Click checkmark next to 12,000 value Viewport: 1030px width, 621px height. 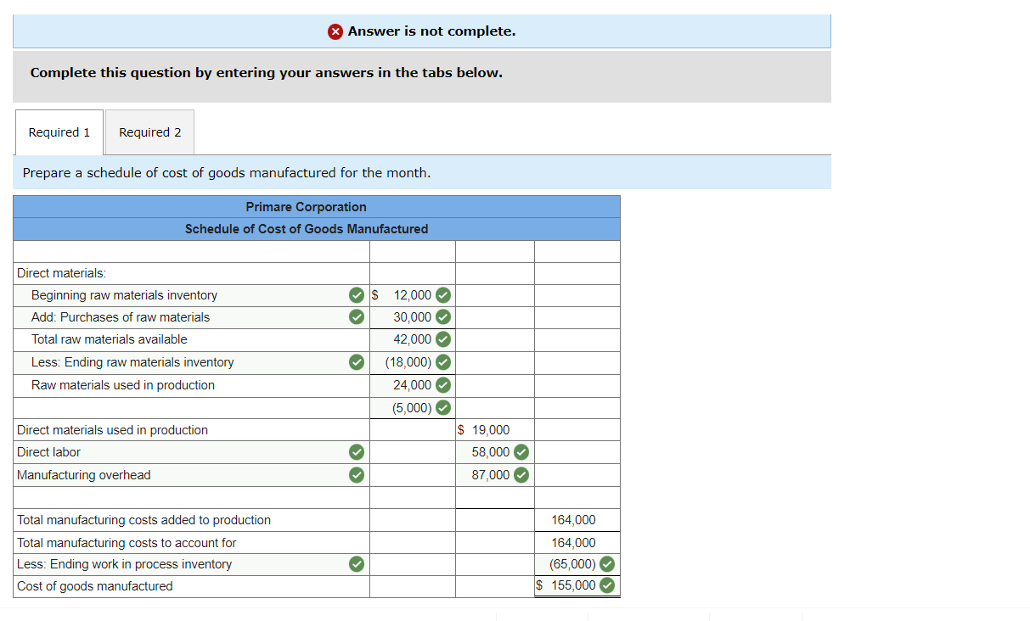pos(442,295)
